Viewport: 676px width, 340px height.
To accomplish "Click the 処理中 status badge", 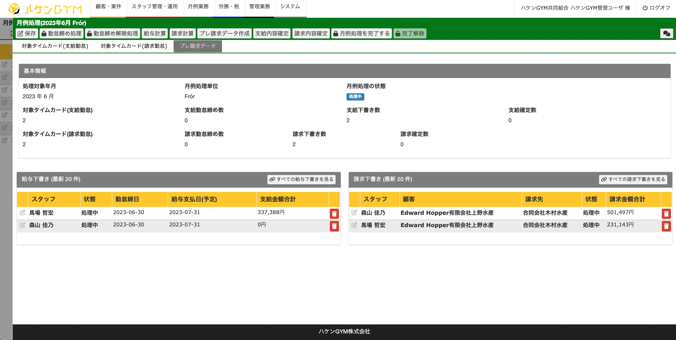I will tap(355, 97).
